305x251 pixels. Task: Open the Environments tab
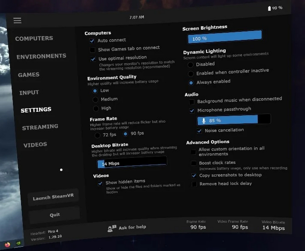click(41, 56)
